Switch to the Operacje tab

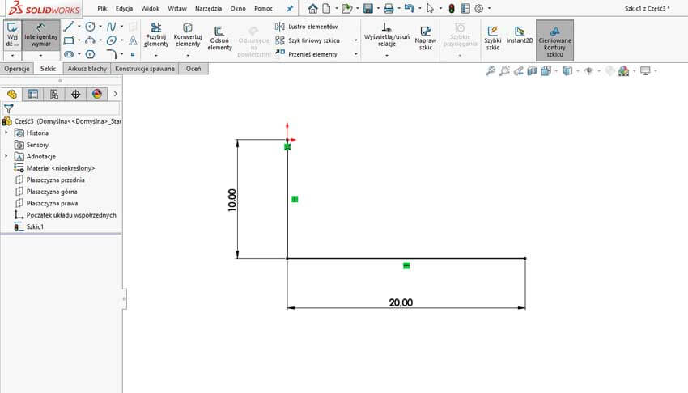[17, 69]
